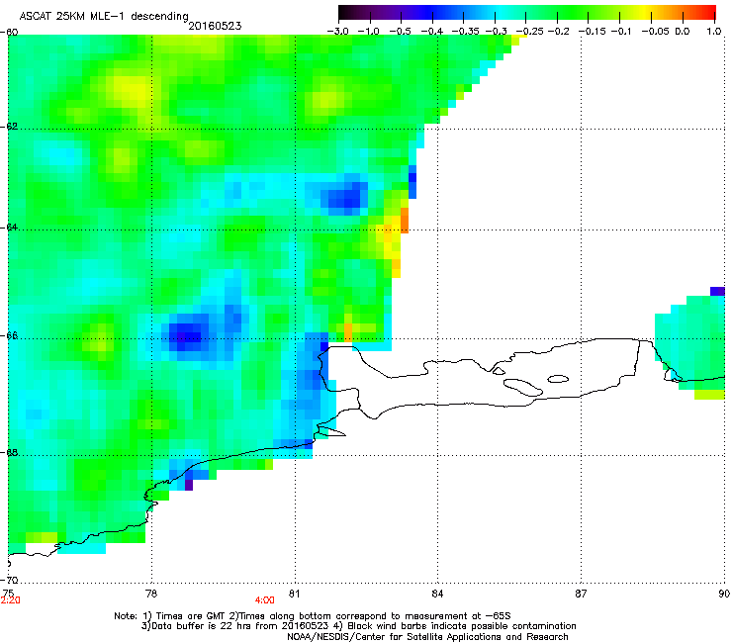Click the '-0.25' color scale label
The width and height of the screenshot is (732, 643).
[529, 32]
